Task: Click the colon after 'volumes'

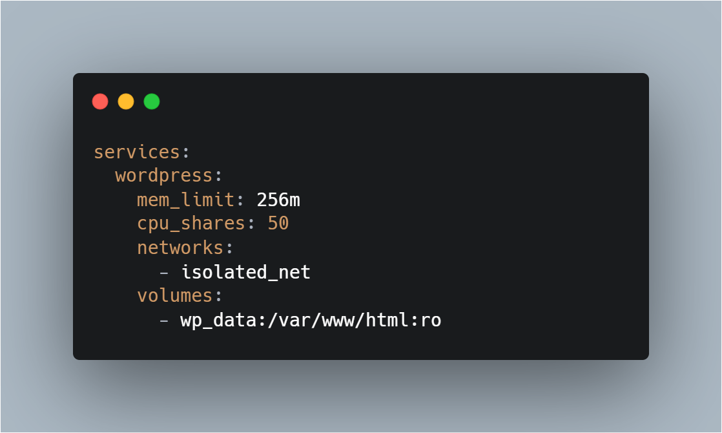Action: tap(218, 296)
